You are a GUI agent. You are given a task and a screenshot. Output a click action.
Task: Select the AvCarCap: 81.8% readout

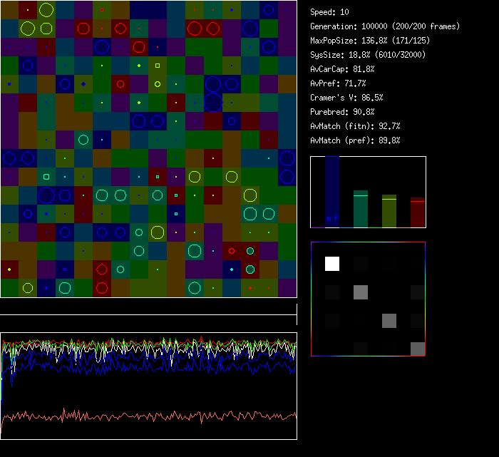click(343, 69)
